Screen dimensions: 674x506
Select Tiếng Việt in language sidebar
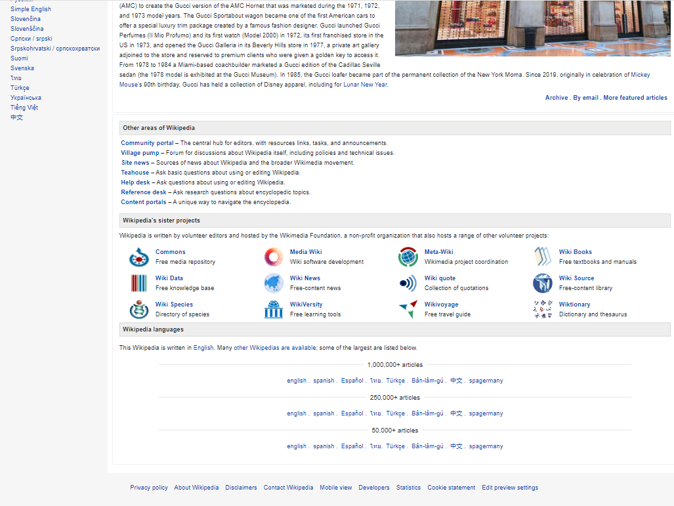pyautogui.click(x=24, y=108)
